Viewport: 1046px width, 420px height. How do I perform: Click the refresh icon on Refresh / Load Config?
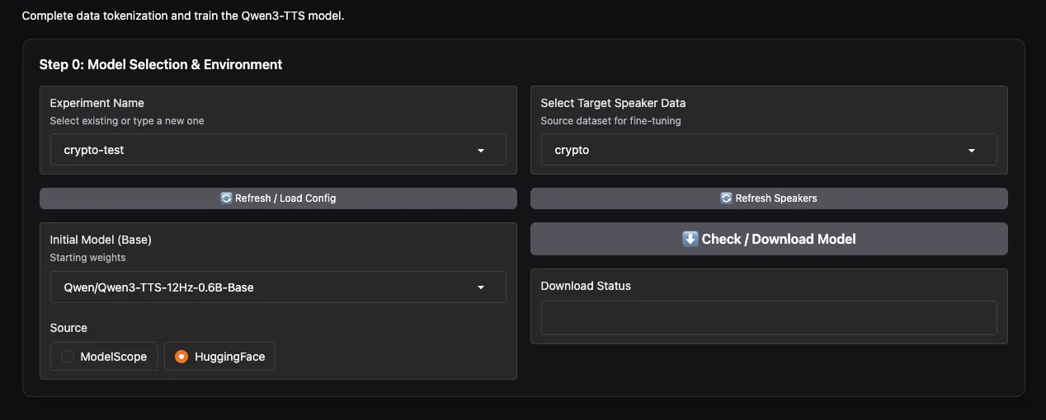pos(226,198)
